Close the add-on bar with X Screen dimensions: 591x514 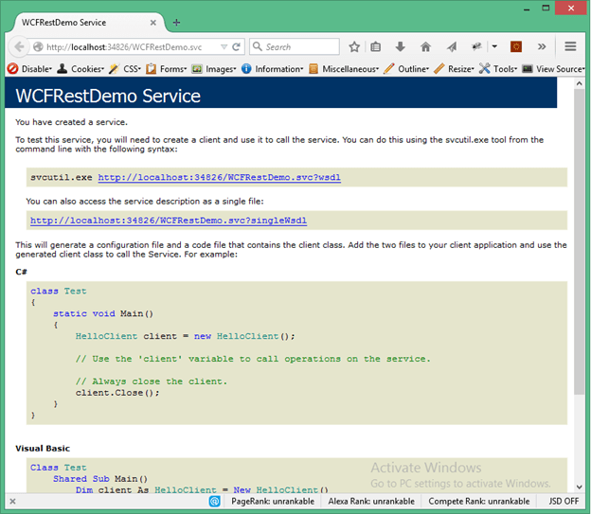click(13, 501)
